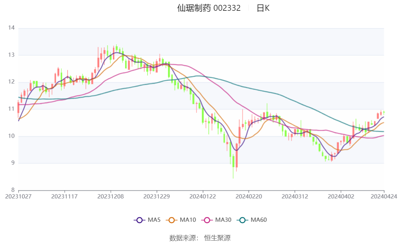
Task: Toggle the MA10 orange legend circle
Action: click(x=171, y=220)
